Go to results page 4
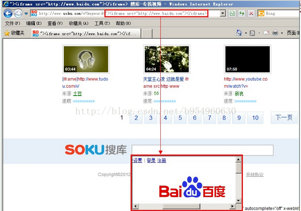 click(x=166, y=117)
